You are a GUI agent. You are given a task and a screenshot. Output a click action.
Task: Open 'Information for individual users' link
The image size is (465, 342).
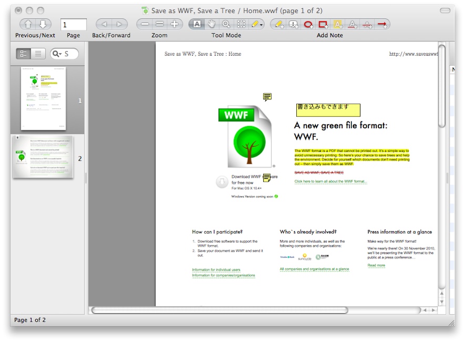pyautogui.click(x=216, y=270)
